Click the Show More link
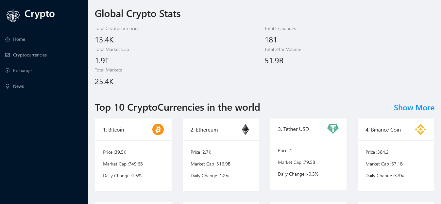 [x=414, y=108]
